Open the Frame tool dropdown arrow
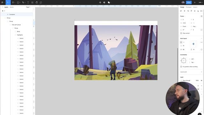The height and width of the screenshot is (115, 204). [x=15, y=3]
